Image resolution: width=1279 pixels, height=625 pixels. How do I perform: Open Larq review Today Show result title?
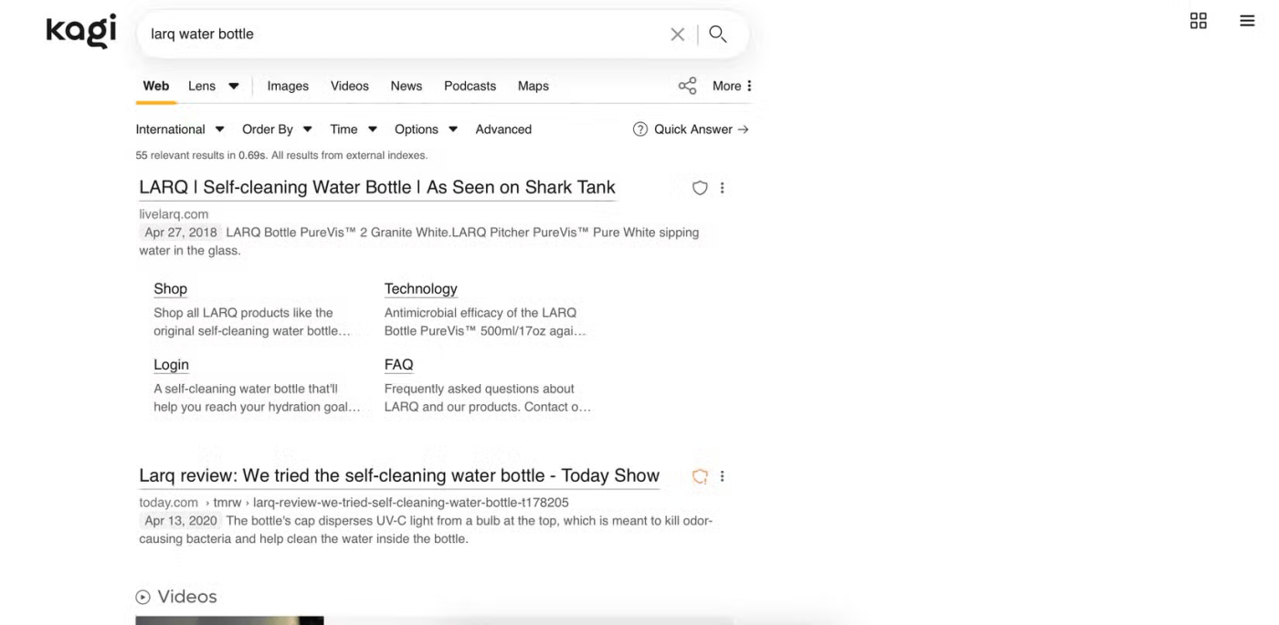(x=399, y=475)
